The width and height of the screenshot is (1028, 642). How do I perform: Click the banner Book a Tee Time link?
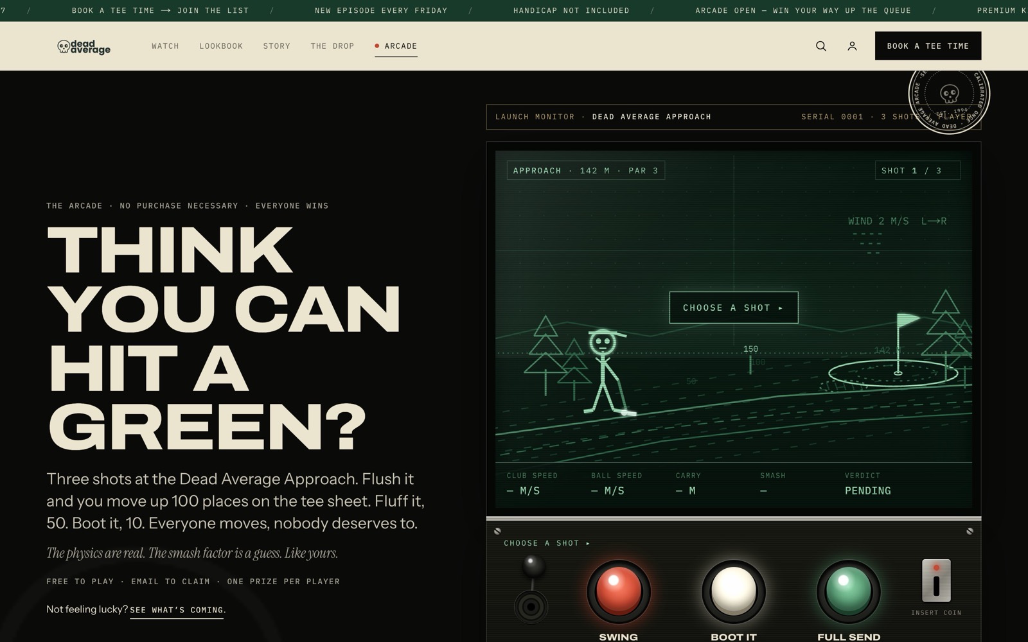point(160,10)
